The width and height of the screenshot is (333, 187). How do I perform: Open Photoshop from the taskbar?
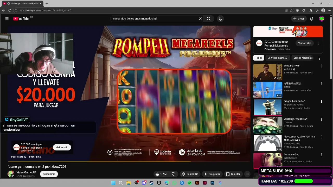point(212,183)
